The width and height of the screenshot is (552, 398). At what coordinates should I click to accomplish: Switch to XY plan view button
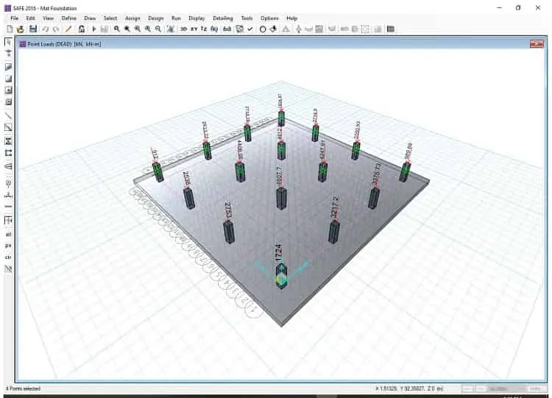[194, 29]
